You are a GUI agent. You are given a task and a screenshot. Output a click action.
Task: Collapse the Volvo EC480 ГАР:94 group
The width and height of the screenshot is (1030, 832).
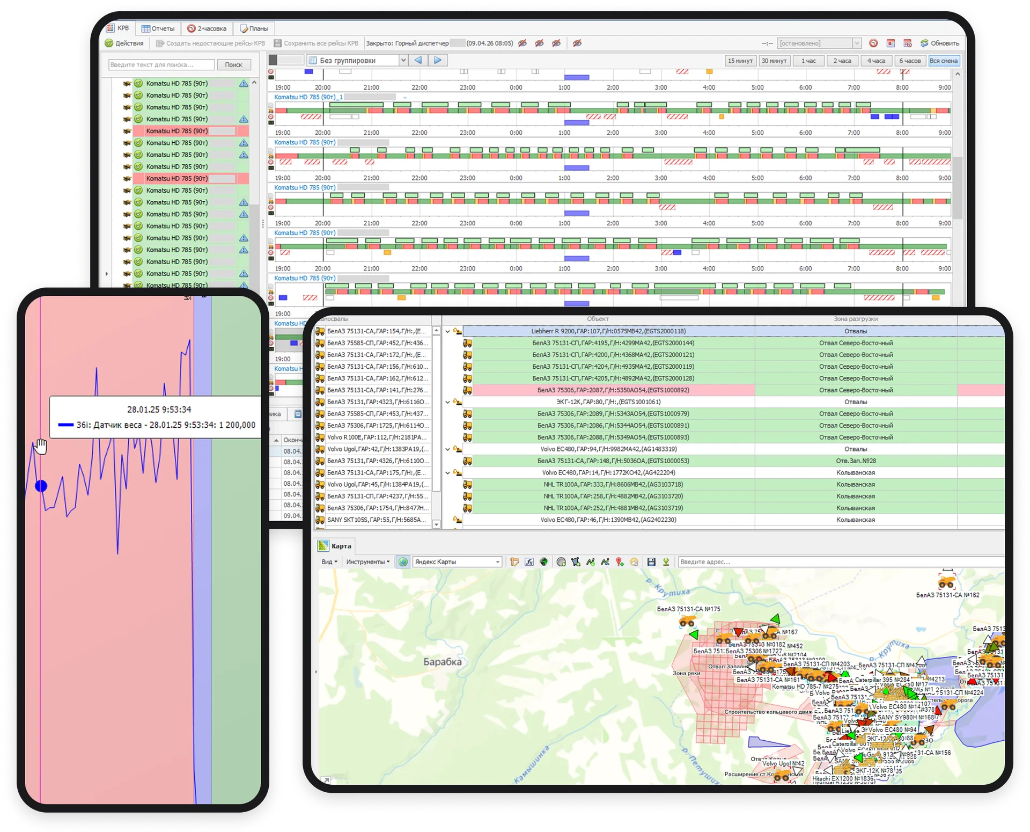pyautogui.click(x=448, y=449)
